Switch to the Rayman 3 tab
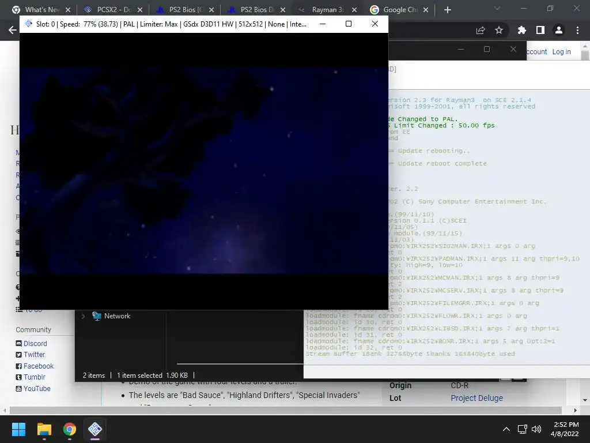This screenshot has height=443, width=590. [327, 10]
